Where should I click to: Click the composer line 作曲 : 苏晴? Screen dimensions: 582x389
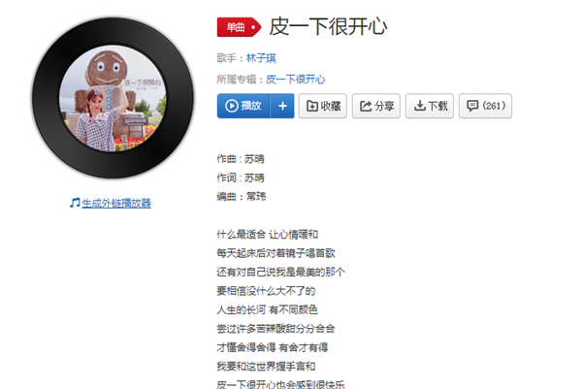pyautogui.click(x=241, y=159)
